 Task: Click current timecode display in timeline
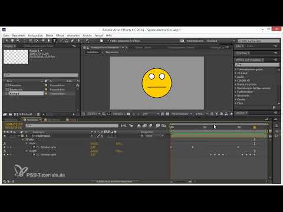pyautogui.click(x=14, y=124)
